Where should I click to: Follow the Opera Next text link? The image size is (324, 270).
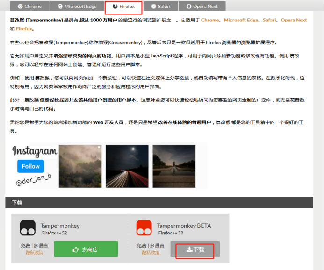(x=294, y=20)
